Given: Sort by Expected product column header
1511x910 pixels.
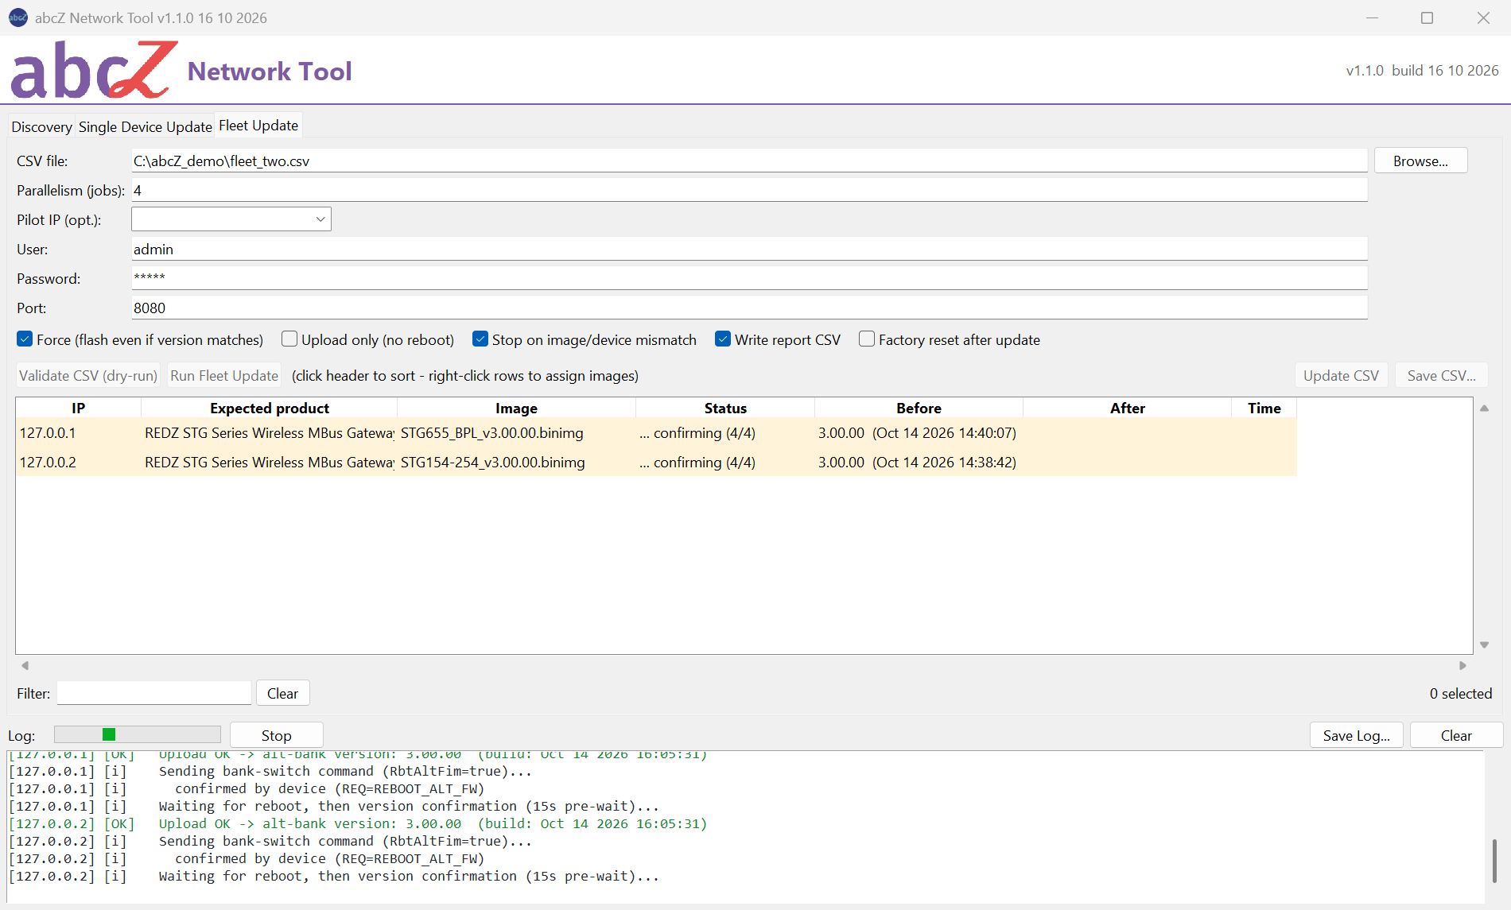Looking at the screenshot, I should click(x=270, y=408).
